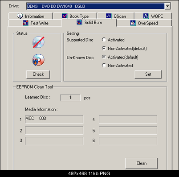Click the OverSpeed tab icon
This screenshot has height=177, width=179.
pos(133,23)
